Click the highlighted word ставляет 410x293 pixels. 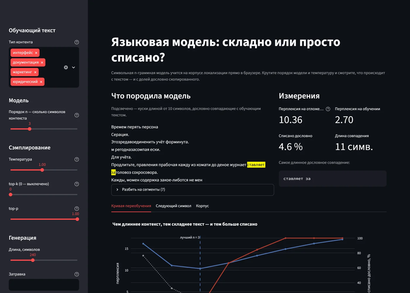[256, 165]
